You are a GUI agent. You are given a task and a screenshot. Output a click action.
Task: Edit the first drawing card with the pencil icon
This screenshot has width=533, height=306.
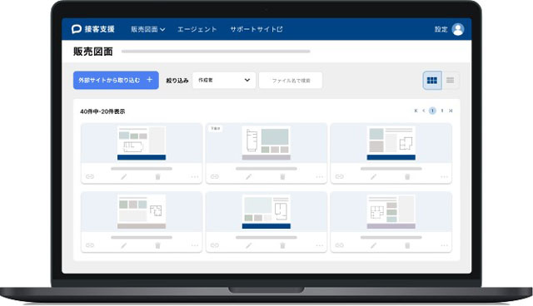pyautogui.click(x=124, y=177)
